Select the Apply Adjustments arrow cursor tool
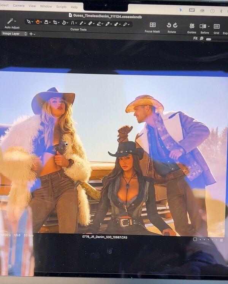Screen dimensions: 228x284 (116, 24)
